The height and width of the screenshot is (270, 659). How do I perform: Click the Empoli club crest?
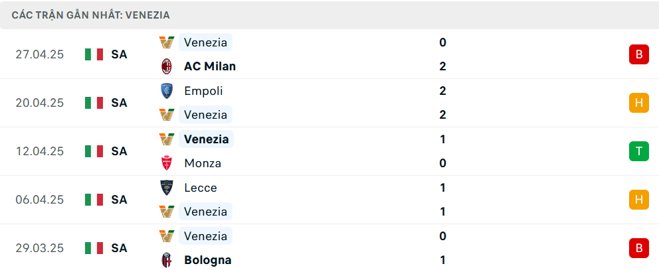tap(167, 91)
